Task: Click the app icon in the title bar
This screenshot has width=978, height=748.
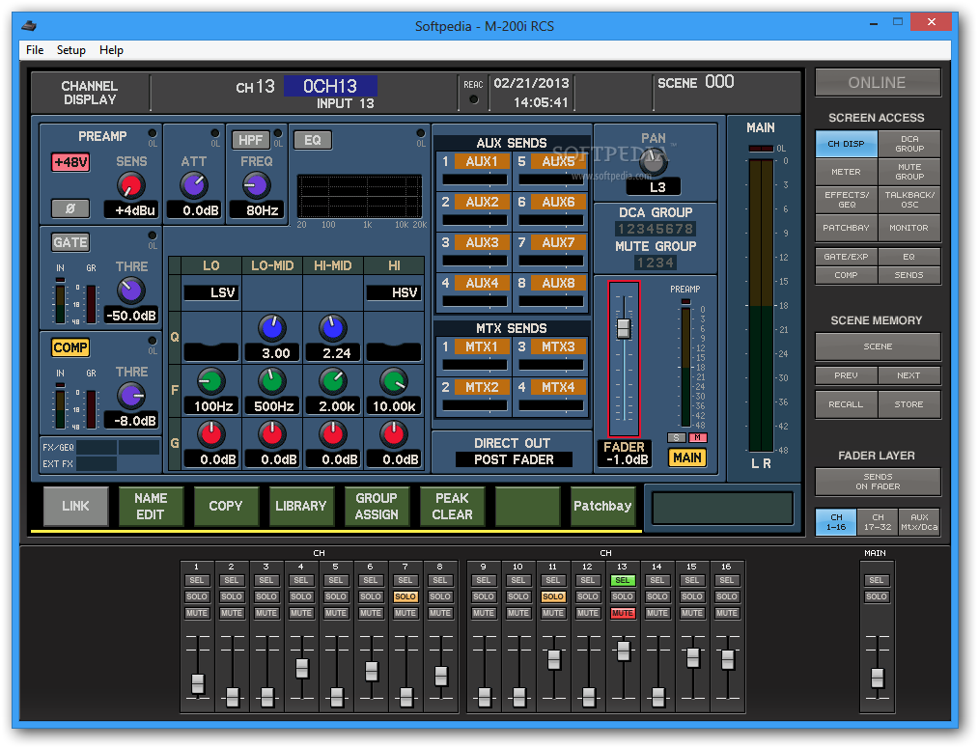Action: (29, 26)
